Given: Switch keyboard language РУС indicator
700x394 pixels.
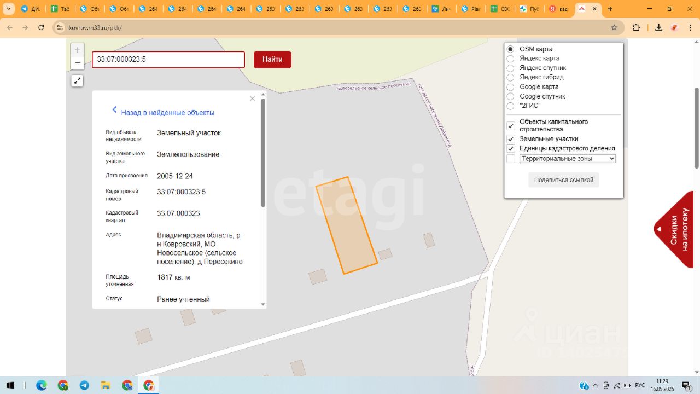Looking at the screenshot, I should 640,385.
